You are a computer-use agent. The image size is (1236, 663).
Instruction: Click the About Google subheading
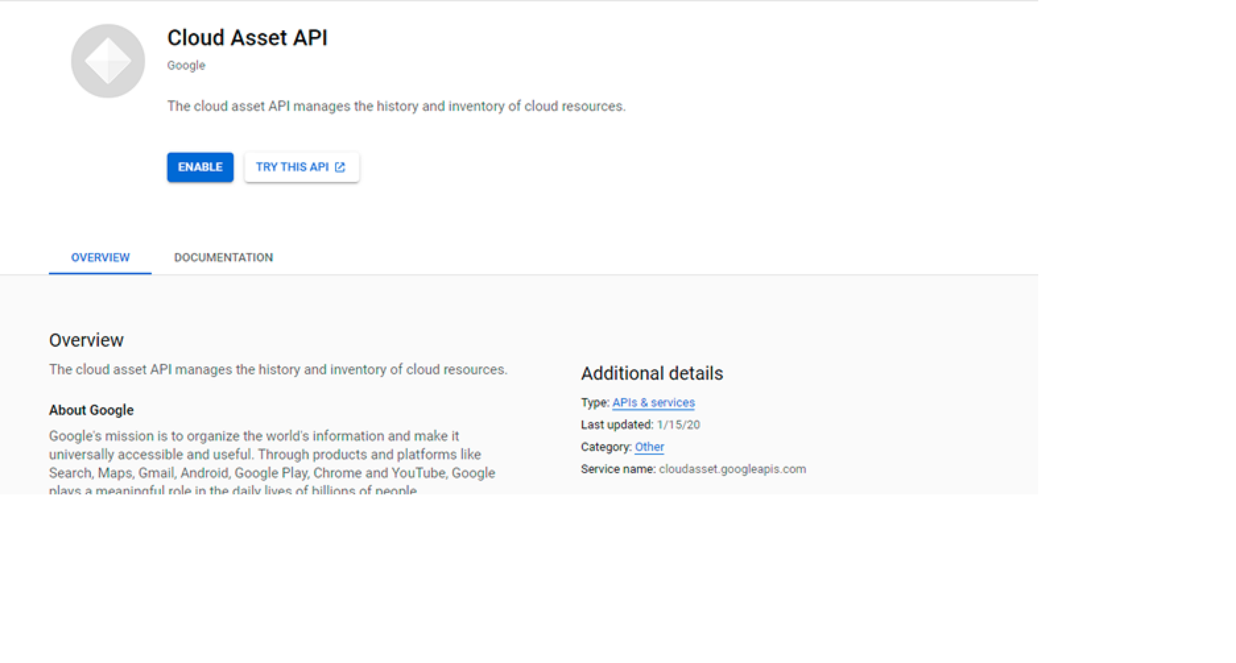tap(91, 410)
